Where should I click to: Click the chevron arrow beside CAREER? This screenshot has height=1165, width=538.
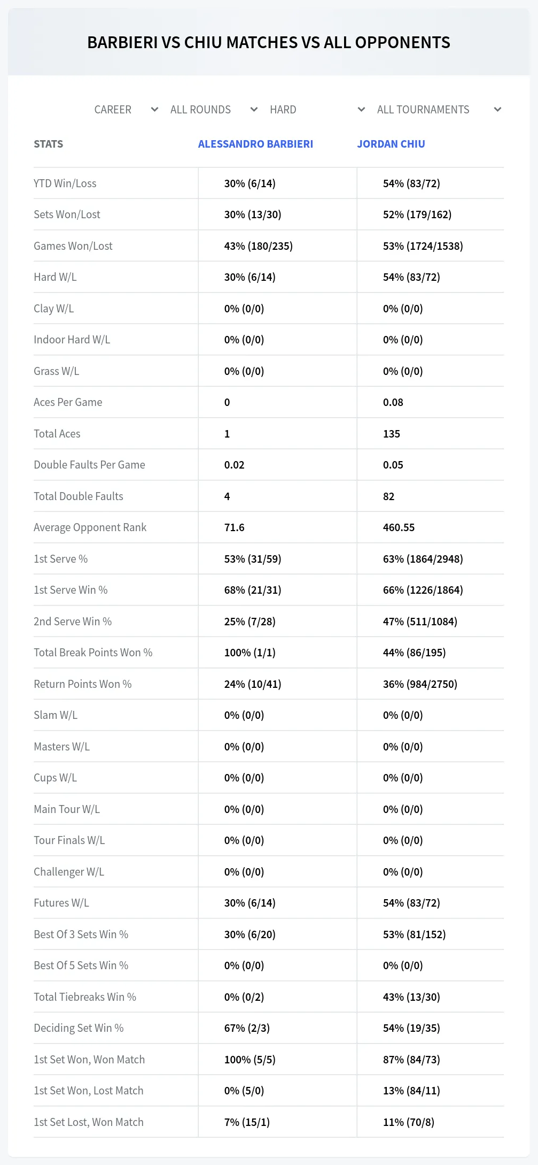(x=155, y=110)
